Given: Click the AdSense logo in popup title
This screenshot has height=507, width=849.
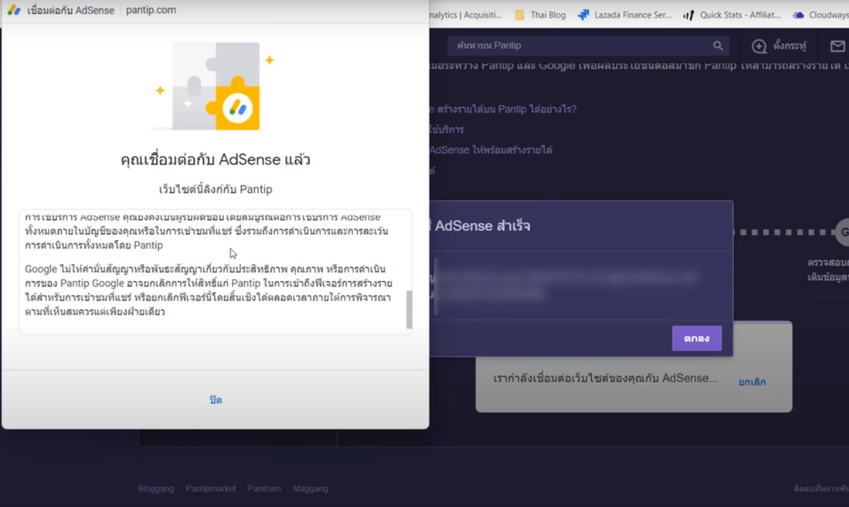Looking at the screenshot, I should 14,10.
